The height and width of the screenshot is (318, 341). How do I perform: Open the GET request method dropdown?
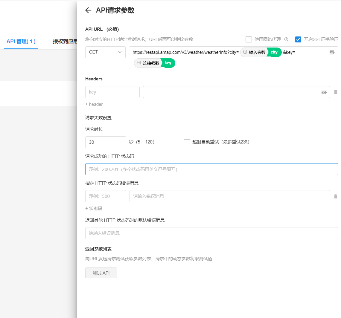(x=105, y=52)
